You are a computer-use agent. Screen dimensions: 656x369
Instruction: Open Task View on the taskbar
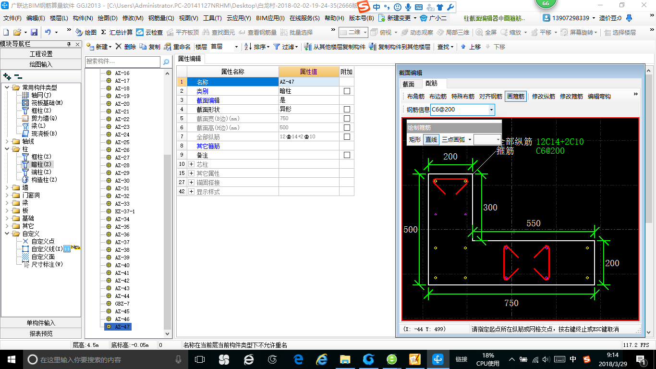[x=199, y=359]
